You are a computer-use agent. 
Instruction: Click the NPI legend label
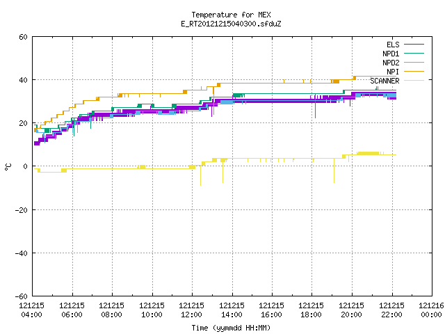pyautogui.click(x=393, y=72)
